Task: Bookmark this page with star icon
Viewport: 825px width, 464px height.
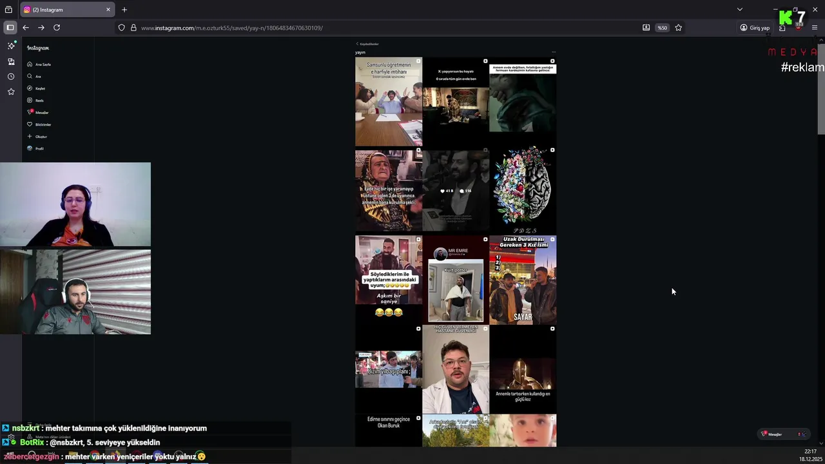Action: coord(678,28)
